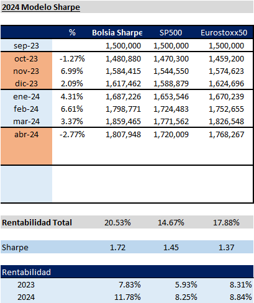The height and width of the screenshot is (303, 254).
Task: Select the 'abr-24' row label
Action: coord(26,135)
